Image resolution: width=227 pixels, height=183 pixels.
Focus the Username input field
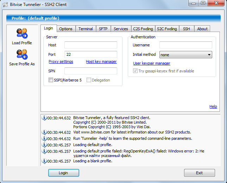point(186,45)
